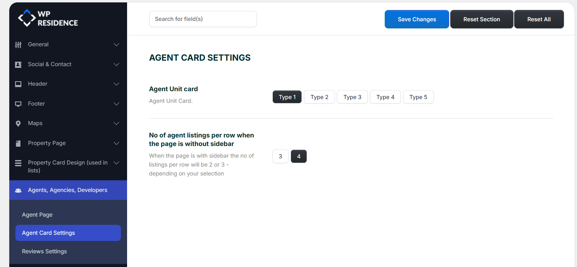Screen dimensions: 577x267
Task: Click the Agents group people icon
Action: coord(18,190)
